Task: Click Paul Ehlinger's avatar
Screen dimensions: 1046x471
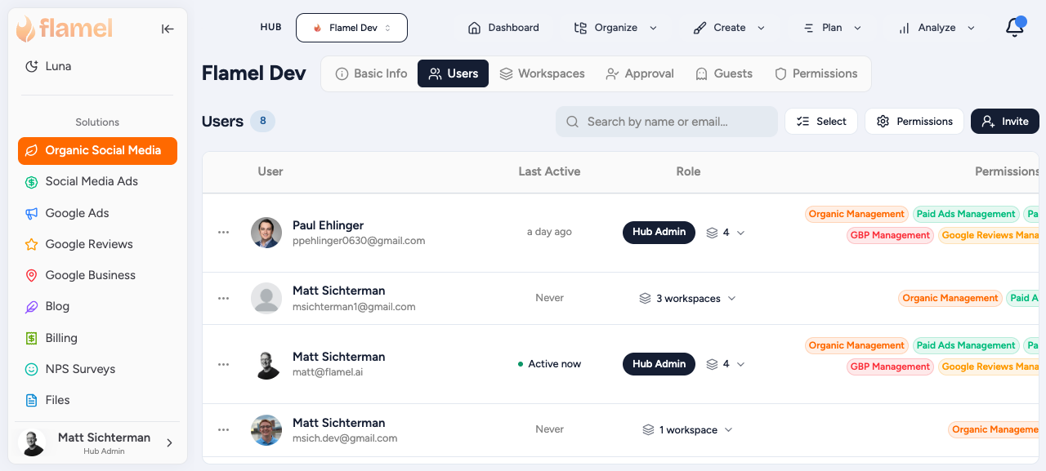Action: 266,233
